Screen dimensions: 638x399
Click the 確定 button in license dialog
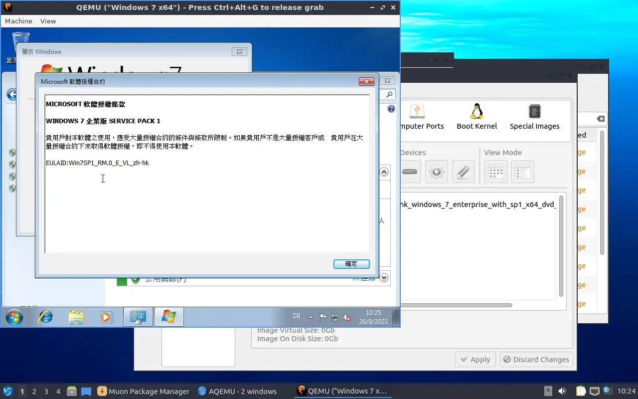(x=351, y=264)
